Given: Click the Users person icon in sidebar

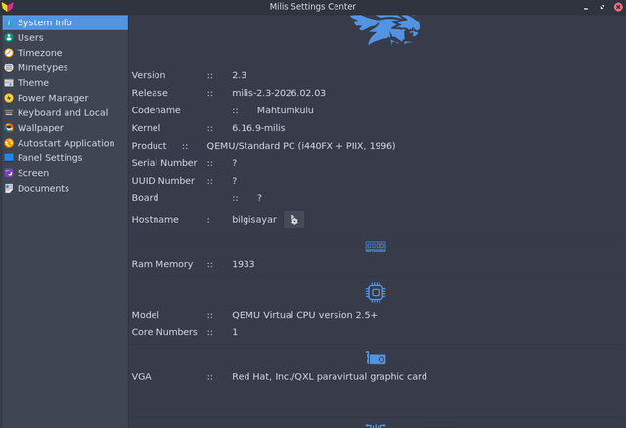Looking at the screenshot, I should (x=9, y=37).
